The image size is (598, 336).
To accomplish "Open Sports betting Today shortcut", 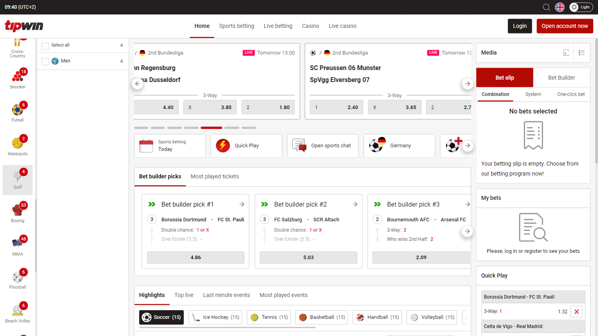I will tap(170, 146).
